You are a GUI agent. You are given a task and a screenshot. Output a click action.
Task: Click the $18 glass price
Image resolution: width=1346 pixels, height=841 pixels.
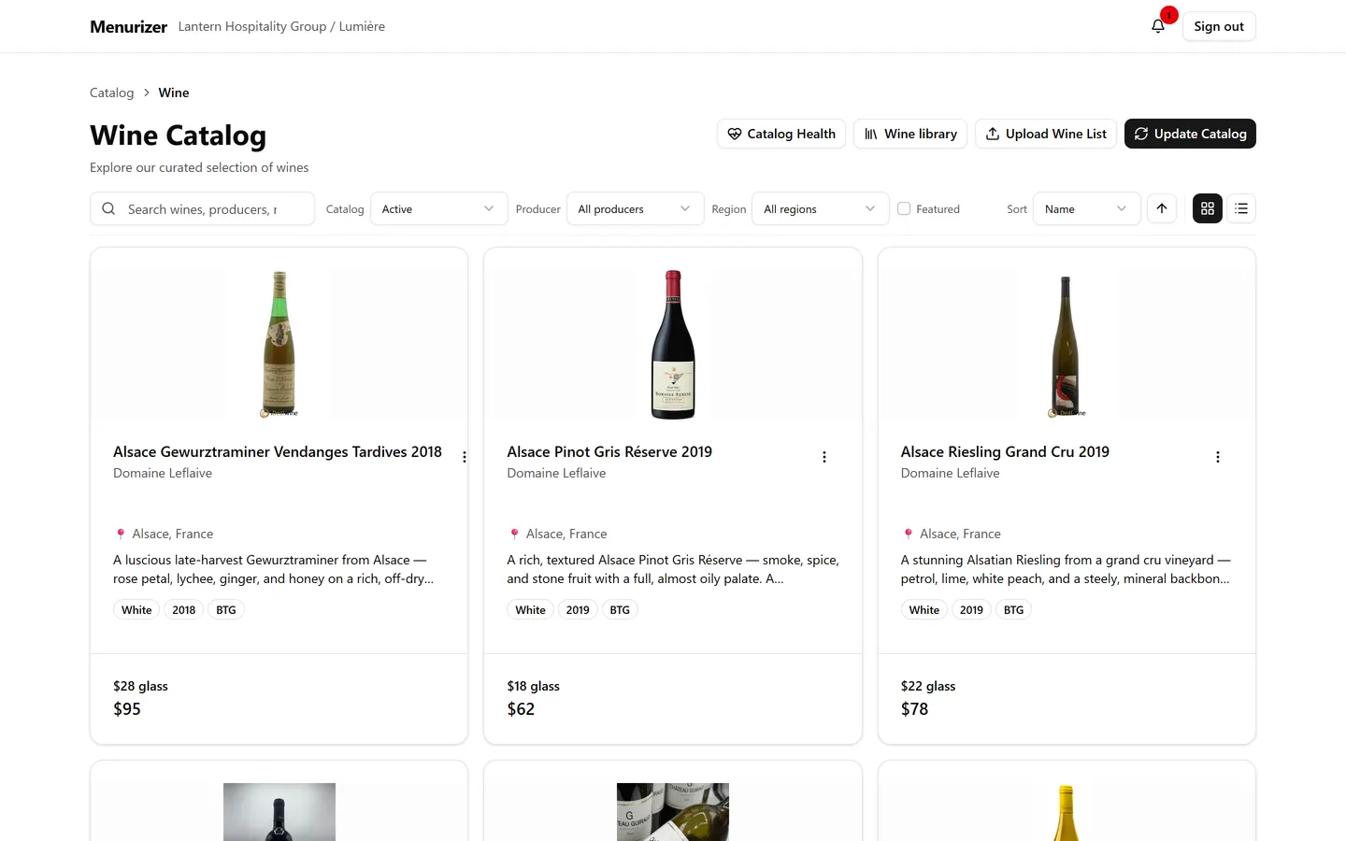(x=533, y=686)
